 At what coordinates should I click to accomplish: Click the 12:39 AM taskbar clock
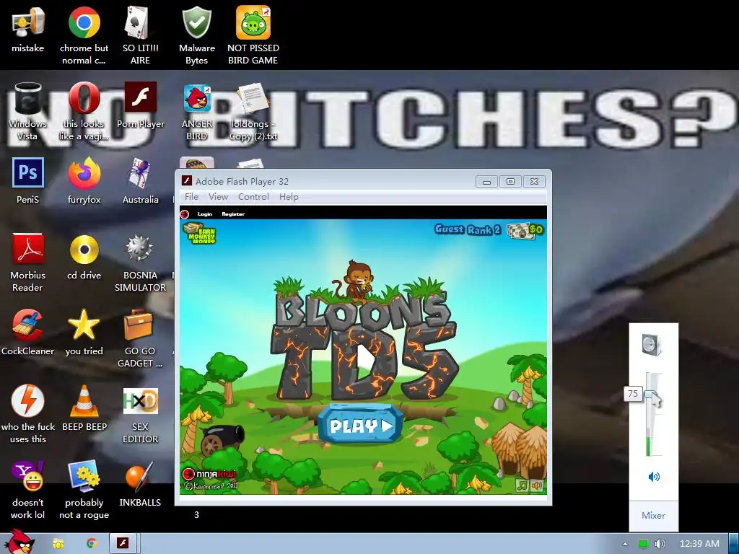click(x=699, y=544)
